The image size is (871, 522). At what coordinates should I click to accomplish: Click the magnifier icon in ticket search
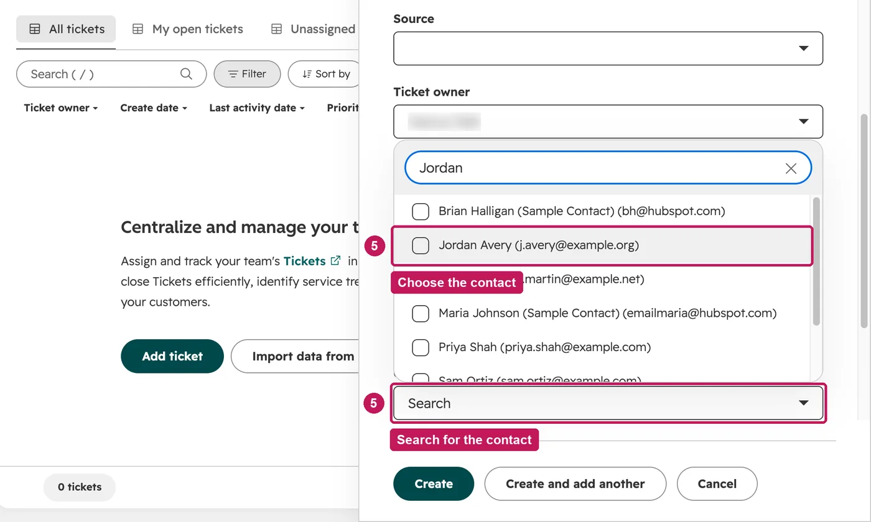(186, 74)
